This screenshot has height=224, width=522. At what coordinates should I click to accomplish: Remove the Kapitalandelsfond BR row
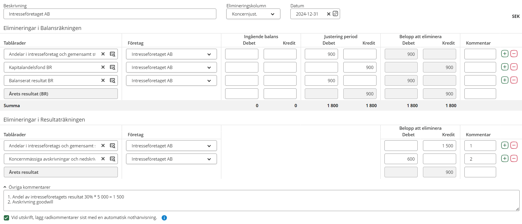coord(514,67)
